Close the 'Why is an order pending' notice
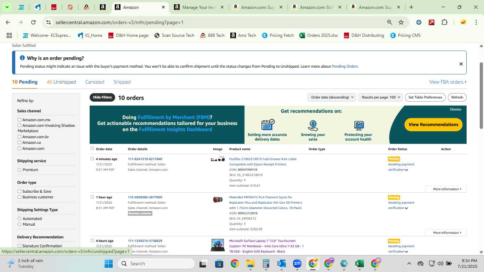 (x=461, y=64)
